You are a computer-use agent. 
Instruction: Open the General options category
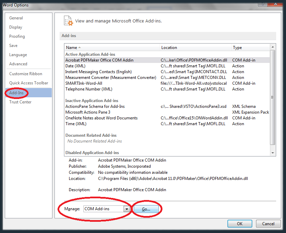coord(16,18)
